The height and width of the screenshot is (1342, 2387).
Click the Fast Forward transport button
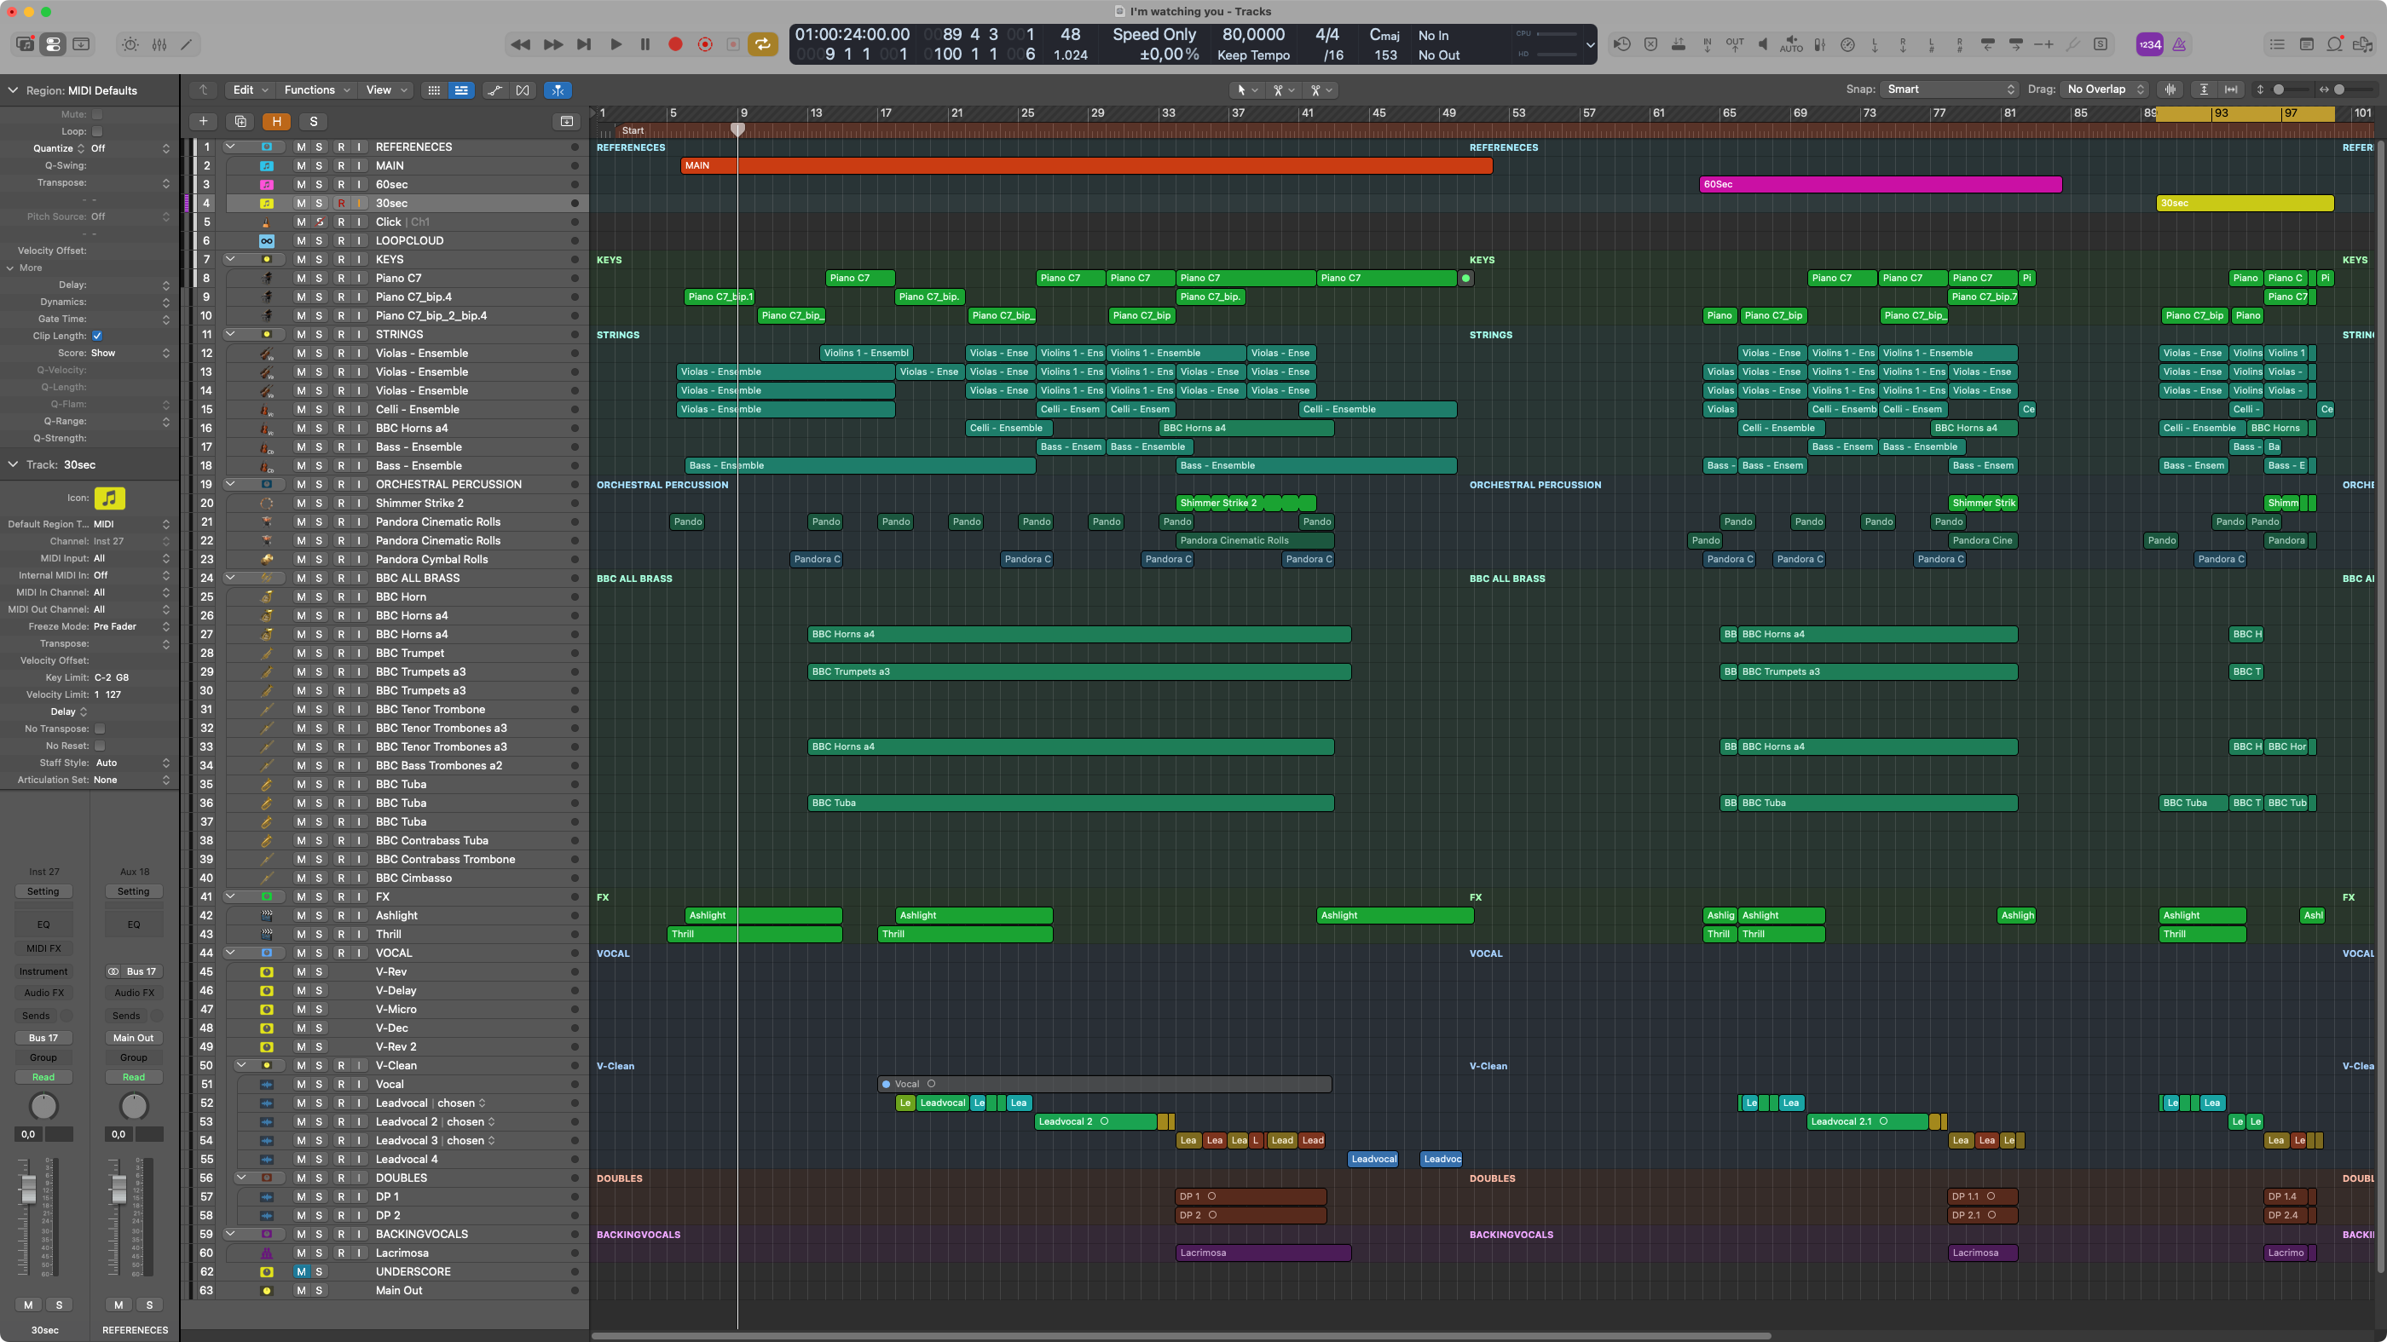pyautogui.click(x=552, y=43)
